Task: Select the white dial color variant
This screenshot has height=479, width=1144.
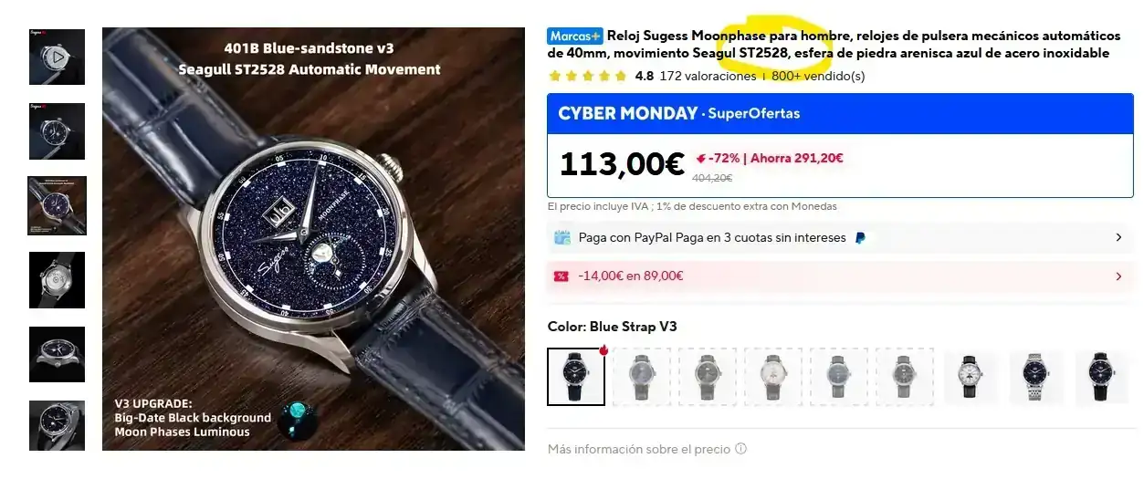Action: point(971,377)
